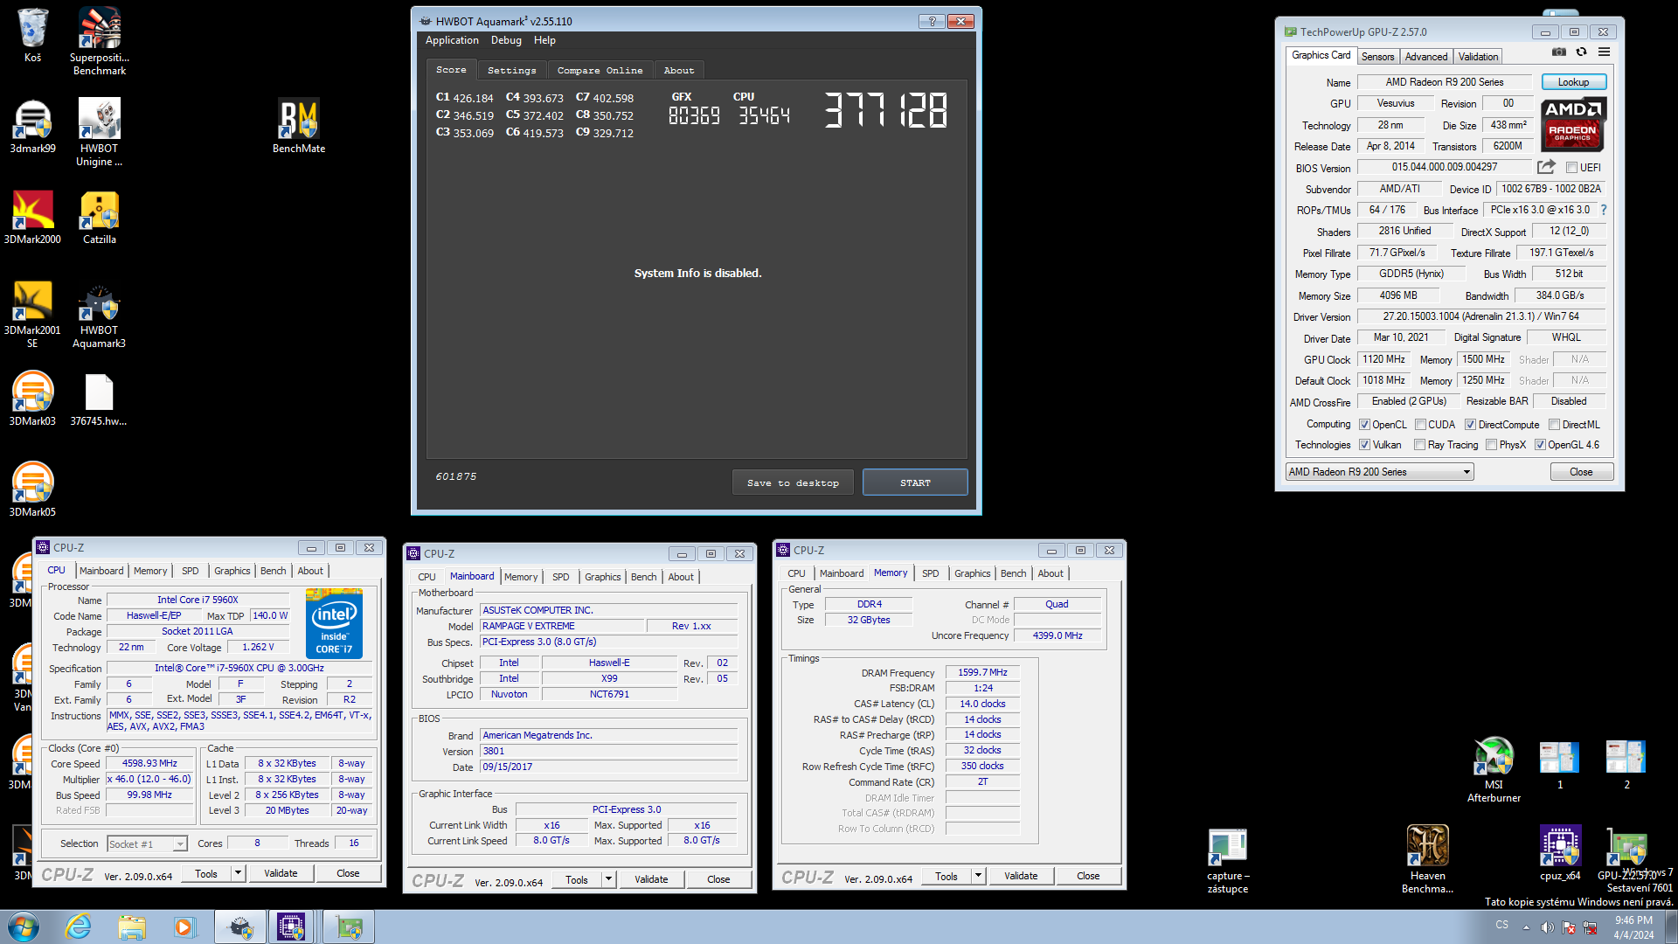Click the CPU-Z taskbar button
1678x944 pixels.
[291, 927]
